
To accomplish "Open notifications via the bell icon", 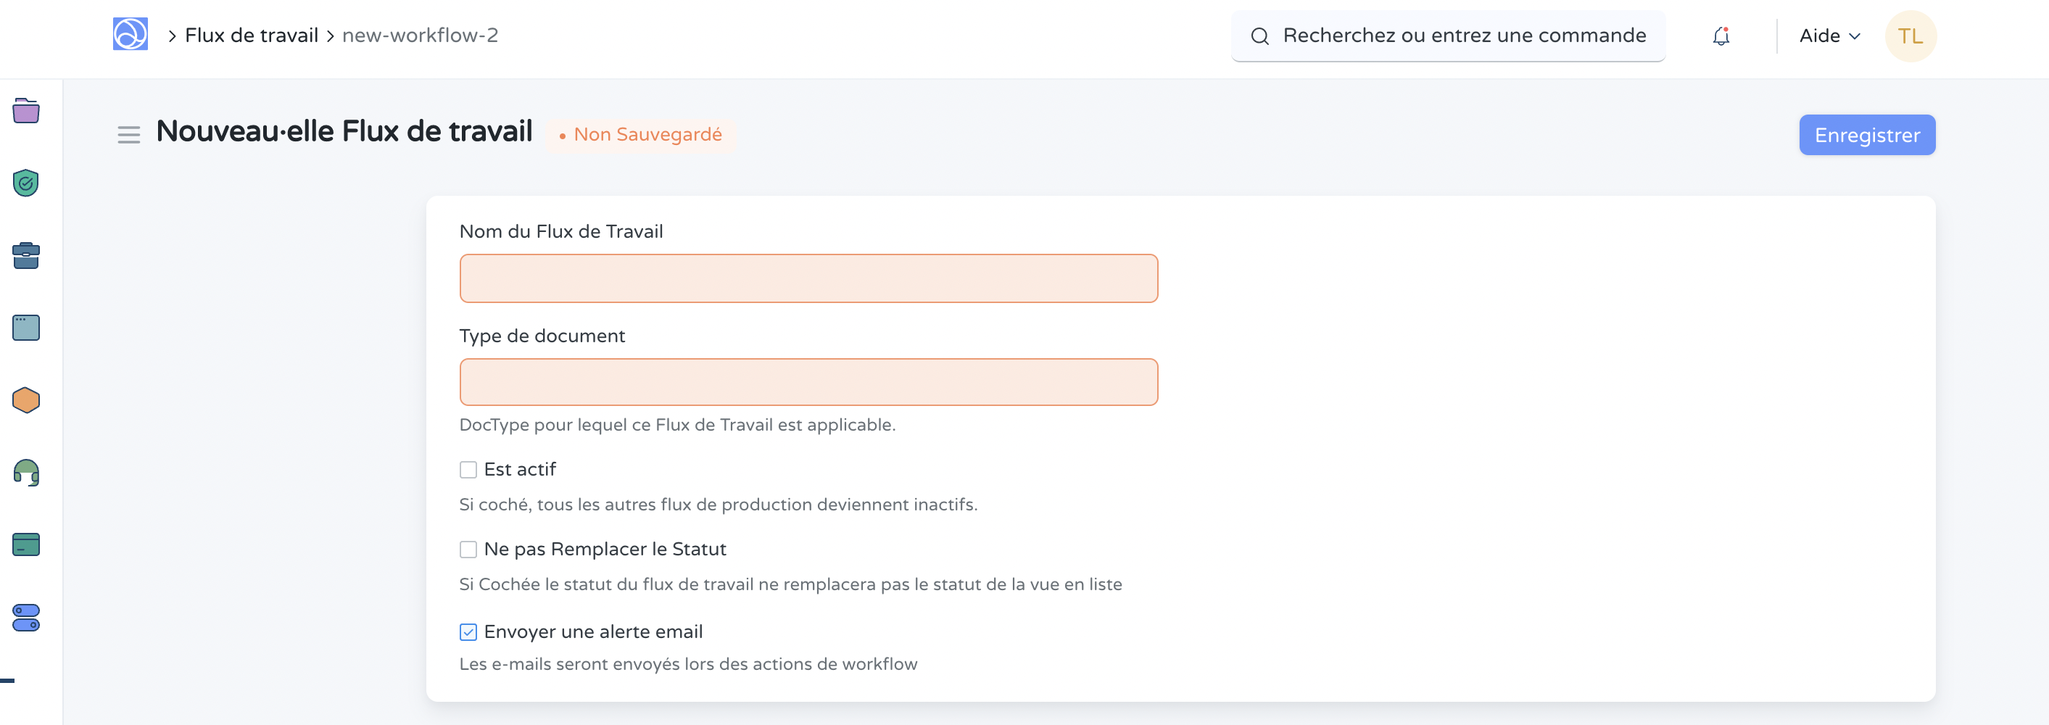I will pyautogui.click(x=1720, y=36).
